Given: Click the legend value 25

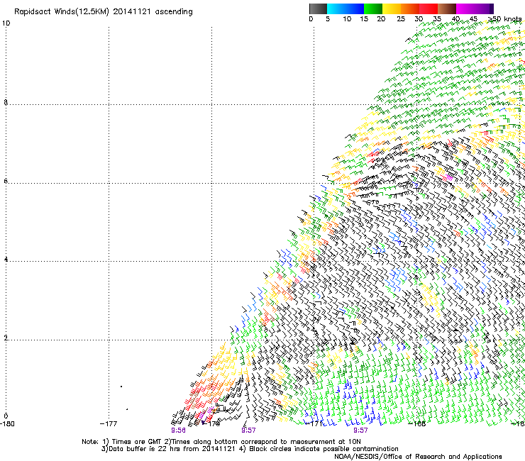Looking at the screenshot, I should 401,19.
